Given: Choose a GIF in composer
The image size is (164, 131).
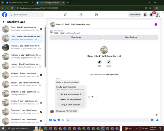Looking at the screenshot, I should point(63,120).
